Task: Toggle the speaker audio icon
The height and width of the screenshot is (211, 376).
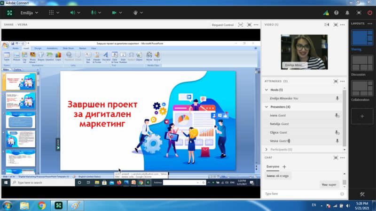Action: point(73,13)
